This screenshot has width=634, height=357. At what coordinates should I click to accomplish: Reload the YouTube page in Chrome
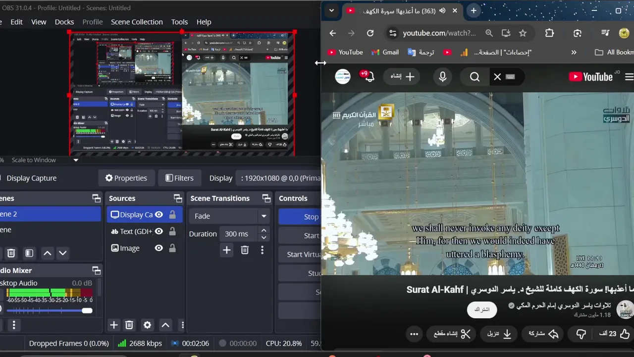[370, 33]
